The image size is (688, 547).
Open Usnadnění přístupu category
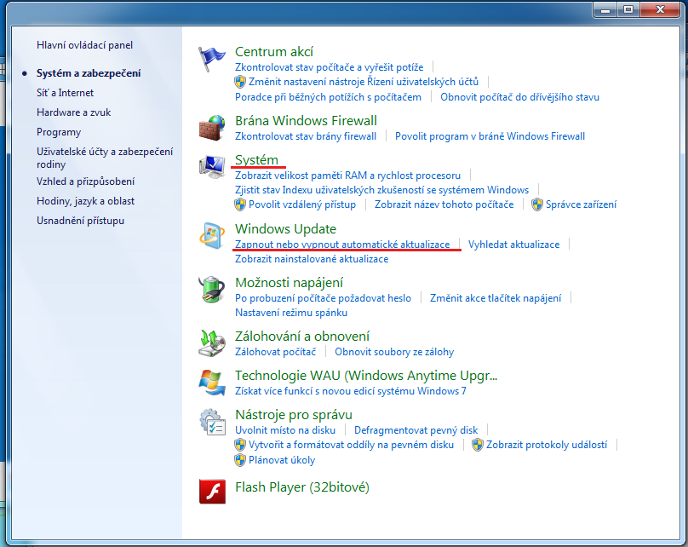pos(80,221)
